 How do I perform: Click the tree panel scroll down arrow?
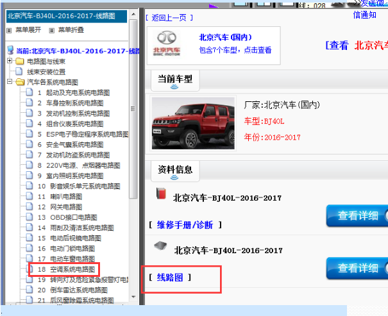tap(133, 297)
